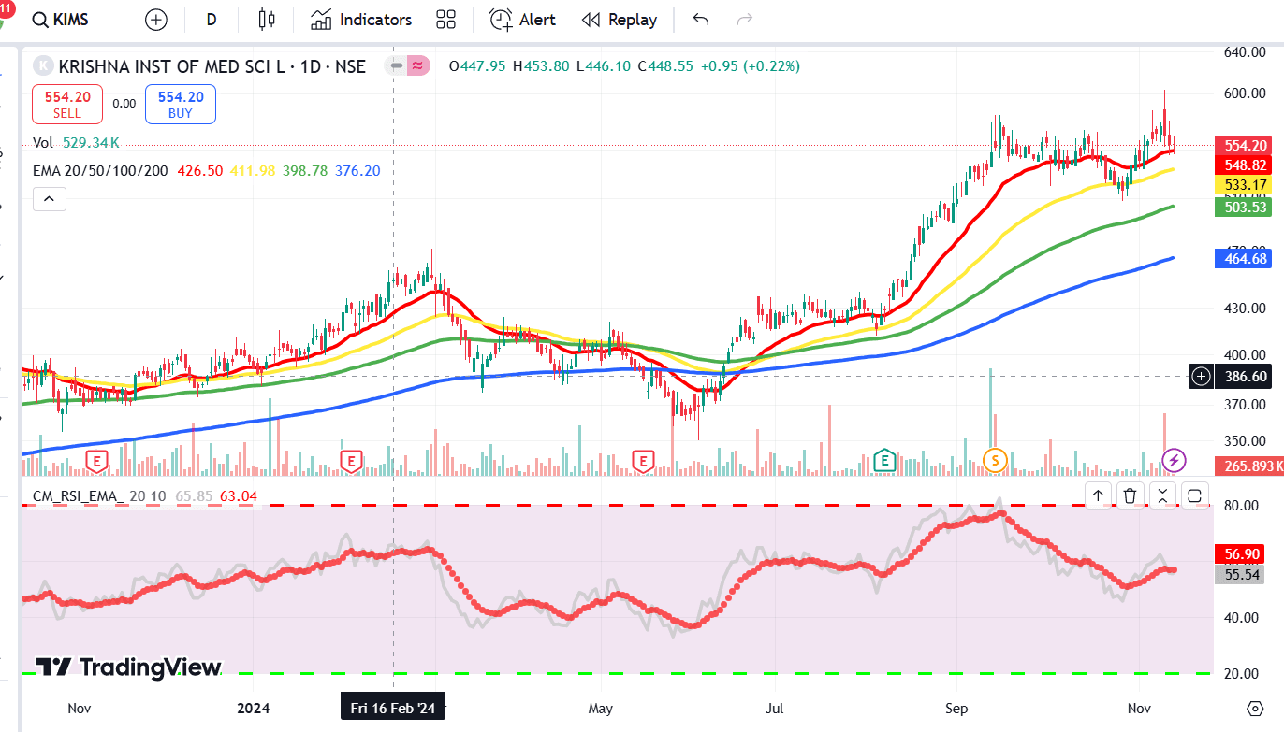
Task: Start bar Replay mode
Action: [619, 20]
